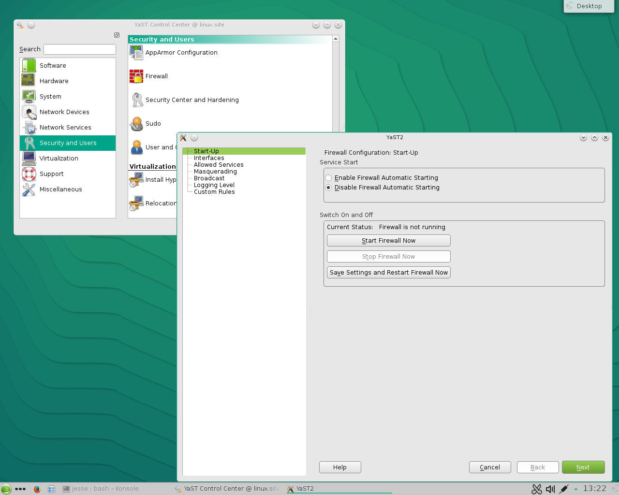
Task: Click the Network Services label
Action: click(x=65, y=127)
